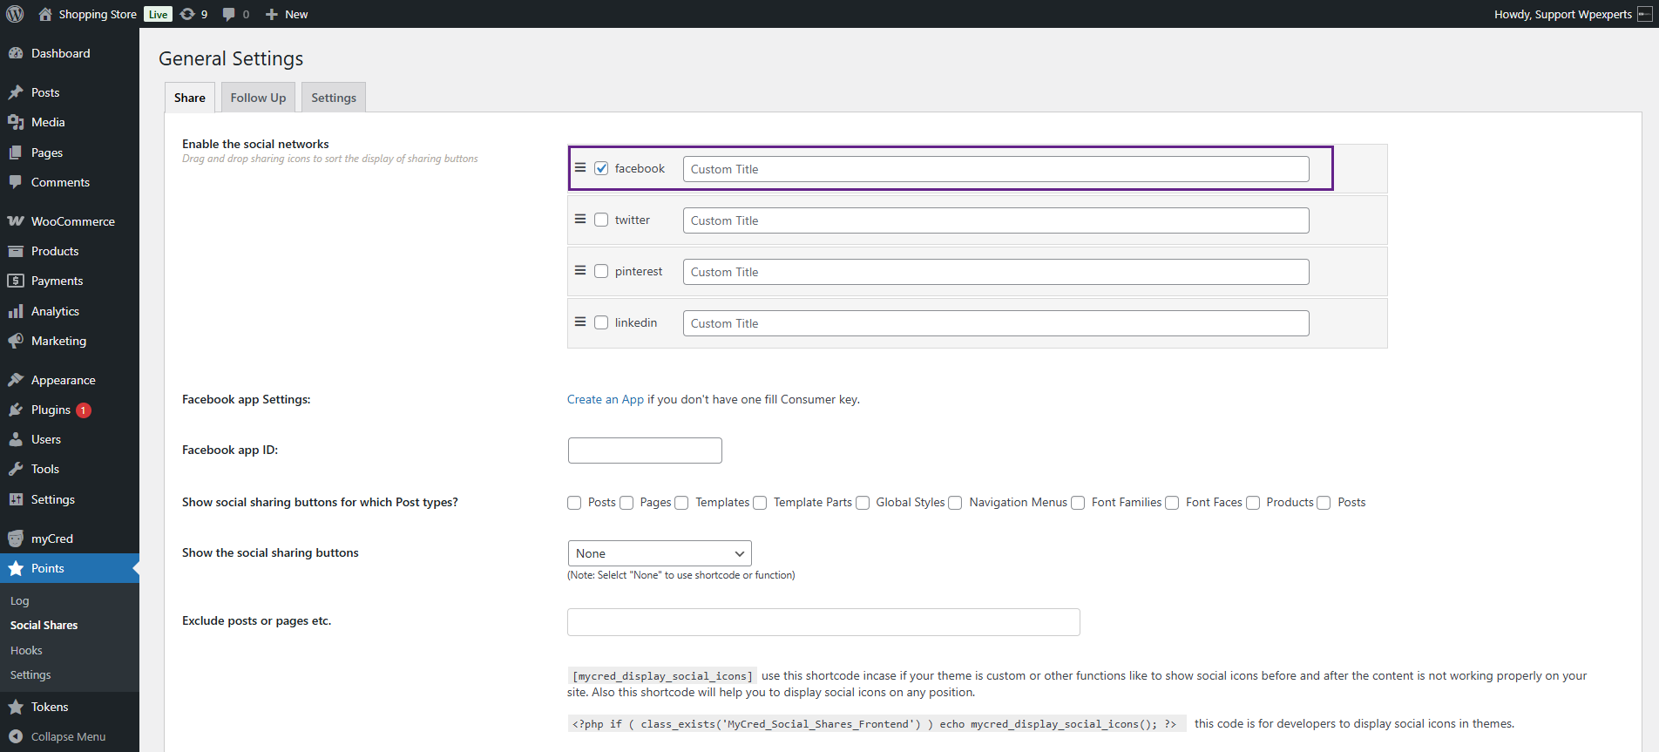The image size is (1659, 752).
Task: Enable the linkedin network checkbox
Action: (x=601, y=322)
